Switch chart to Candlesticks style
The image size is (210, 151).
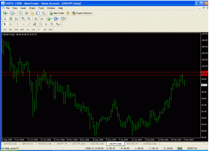coord(11,19)
